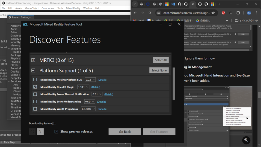Go back in the browser
This screenshot has width=261, height=147.
click(135, 13)
